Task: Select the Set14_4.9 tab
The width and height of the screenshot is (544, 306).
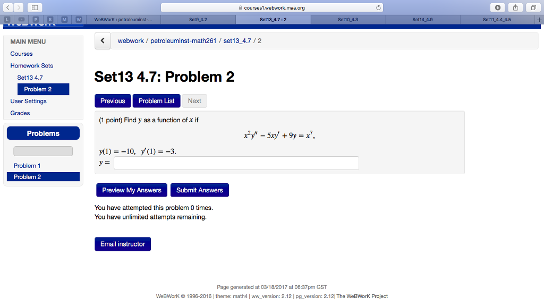Action: (423, 19)
